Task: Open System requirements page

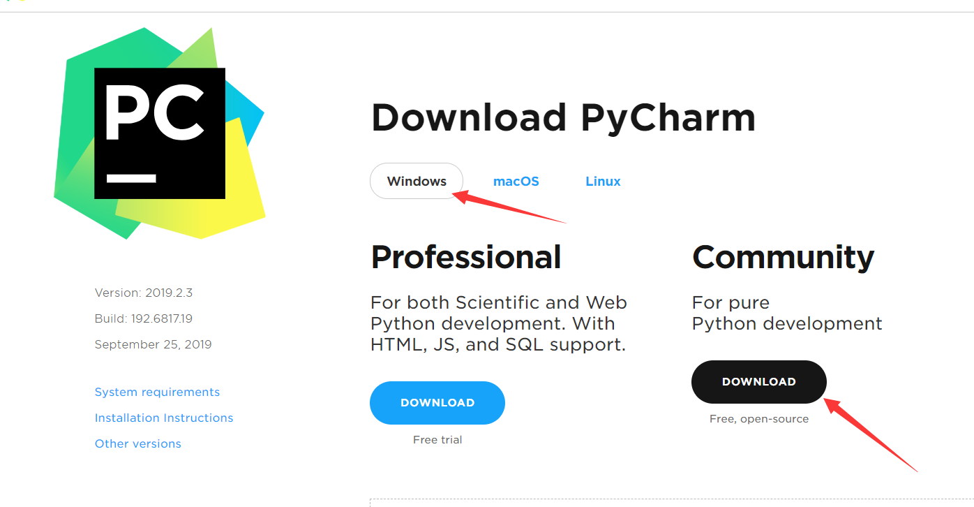Action: (157, 392)
